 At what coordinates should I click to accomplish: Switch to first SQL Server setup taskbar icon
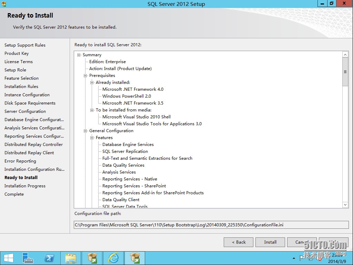92,258
